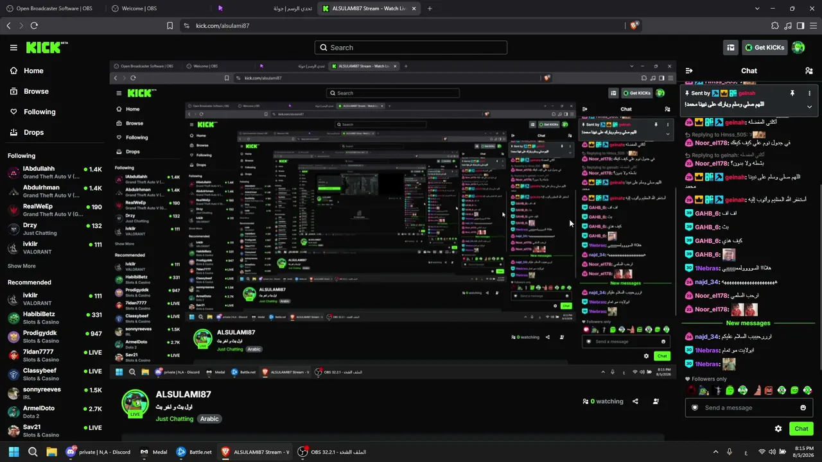Unpin the pinned chat message
Image resolution: width=822 pixels, height=462 pixels.
pyautogui.click(x=792, y=93)
